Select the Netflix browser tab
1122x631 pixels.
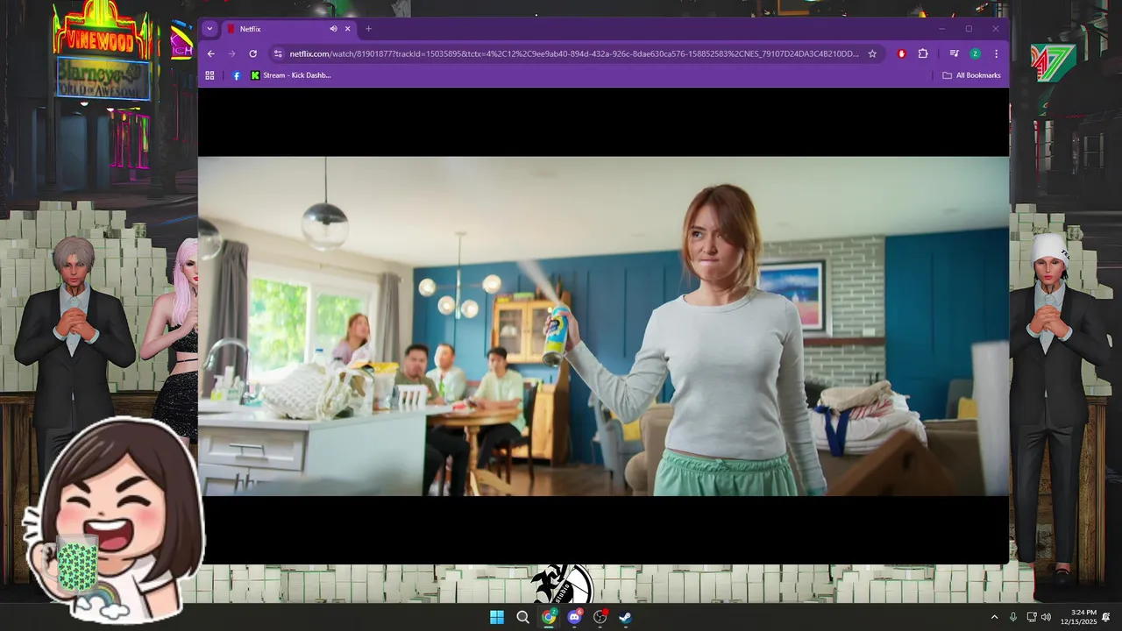click(x=289, y=29)
